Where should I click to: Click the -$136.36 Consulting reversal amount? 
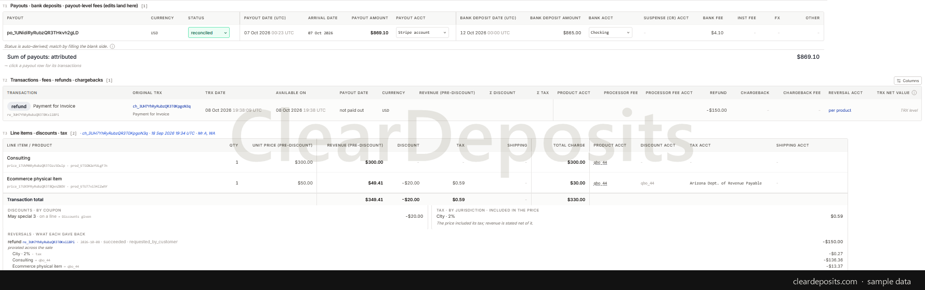click(x=834, y=260)
